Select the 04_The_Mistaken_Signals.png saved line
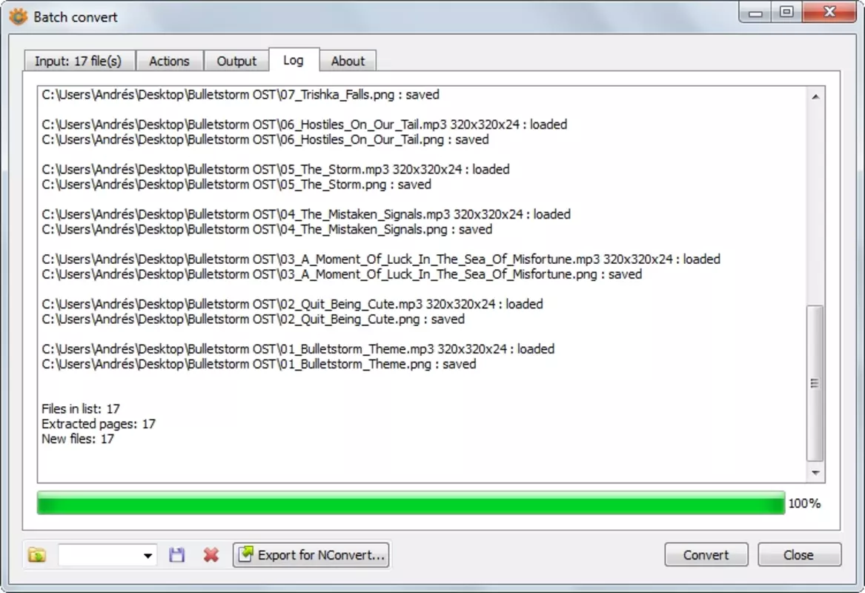Image resolution: width=865 pixels, height=593 pixels. click(x=266, y=229)
